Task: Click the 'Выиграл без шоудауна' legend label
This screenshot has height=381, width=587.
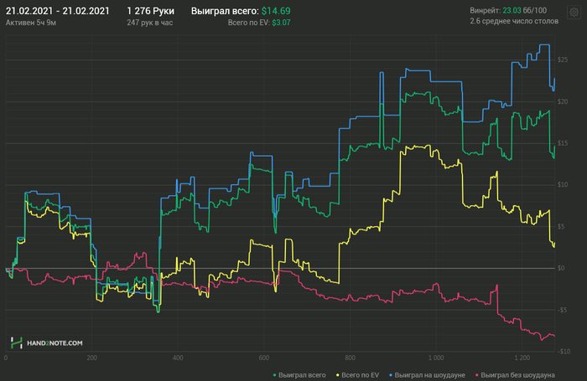Action: [517, 375]
